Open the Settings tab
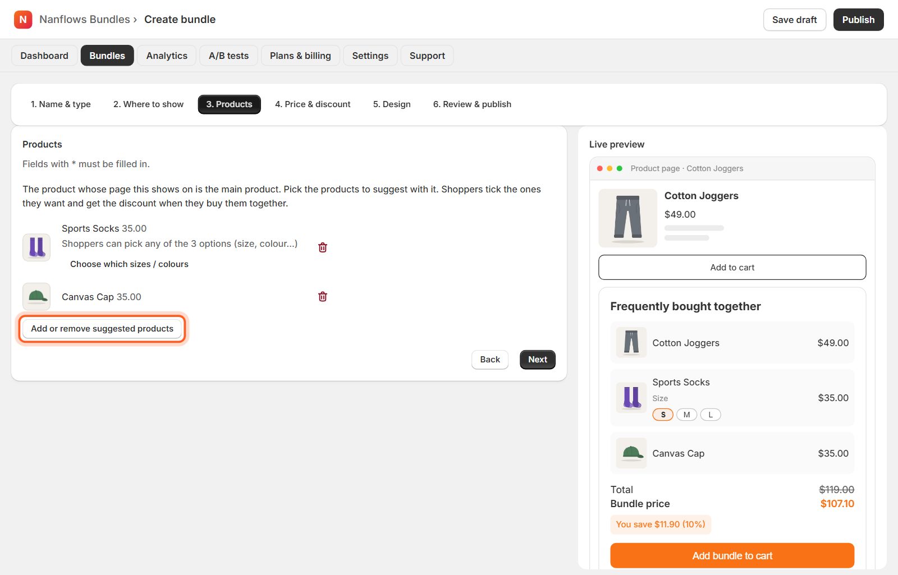The height and width of the screenshot is (575, 898). pyautogui.click(x=370, y=56)
